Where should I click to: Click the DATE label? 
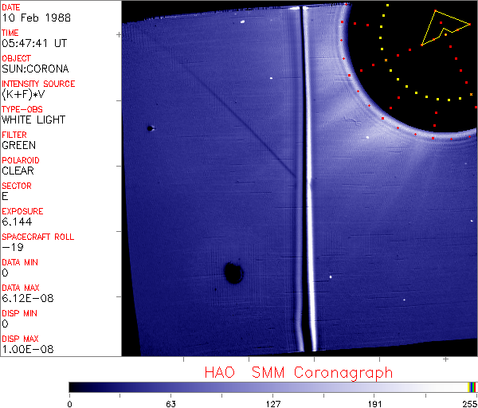coord(11,7)
